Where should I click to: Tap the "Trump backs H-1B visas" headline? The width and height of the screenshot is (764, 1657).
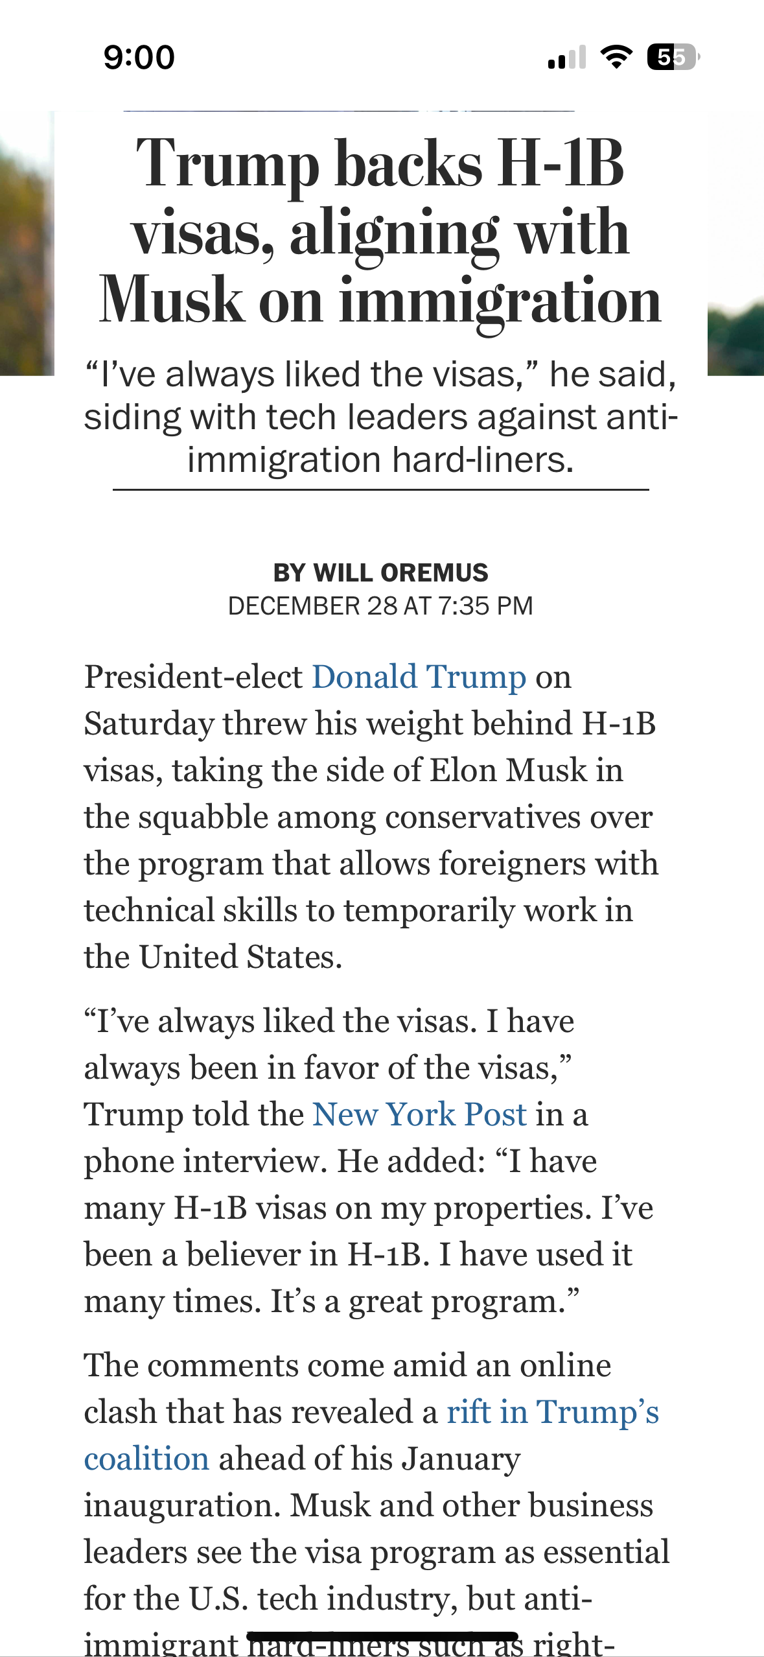click(380, 231)
